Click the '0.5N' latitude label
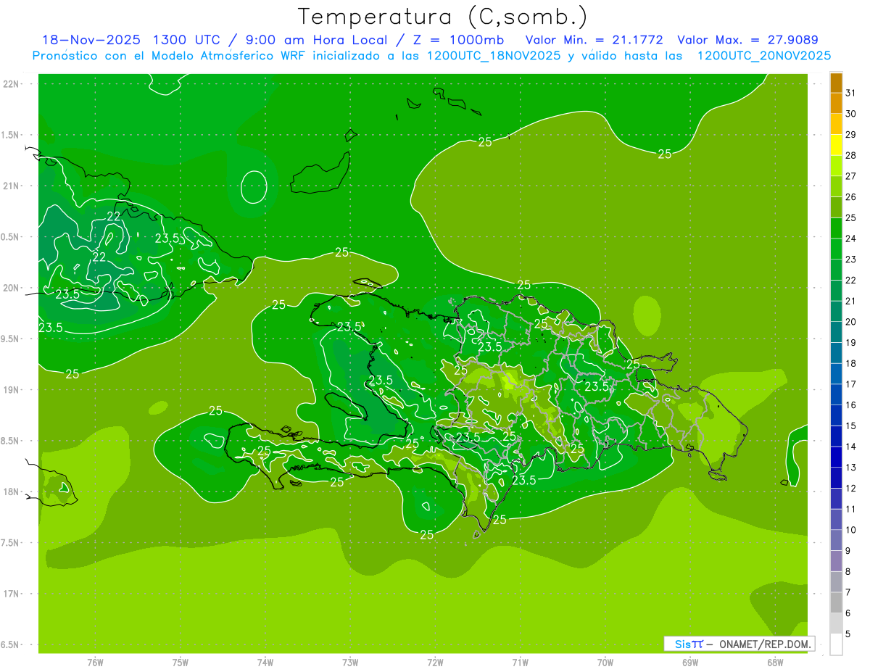This screenshot has width=870, height=672. (x=10, y=237)
